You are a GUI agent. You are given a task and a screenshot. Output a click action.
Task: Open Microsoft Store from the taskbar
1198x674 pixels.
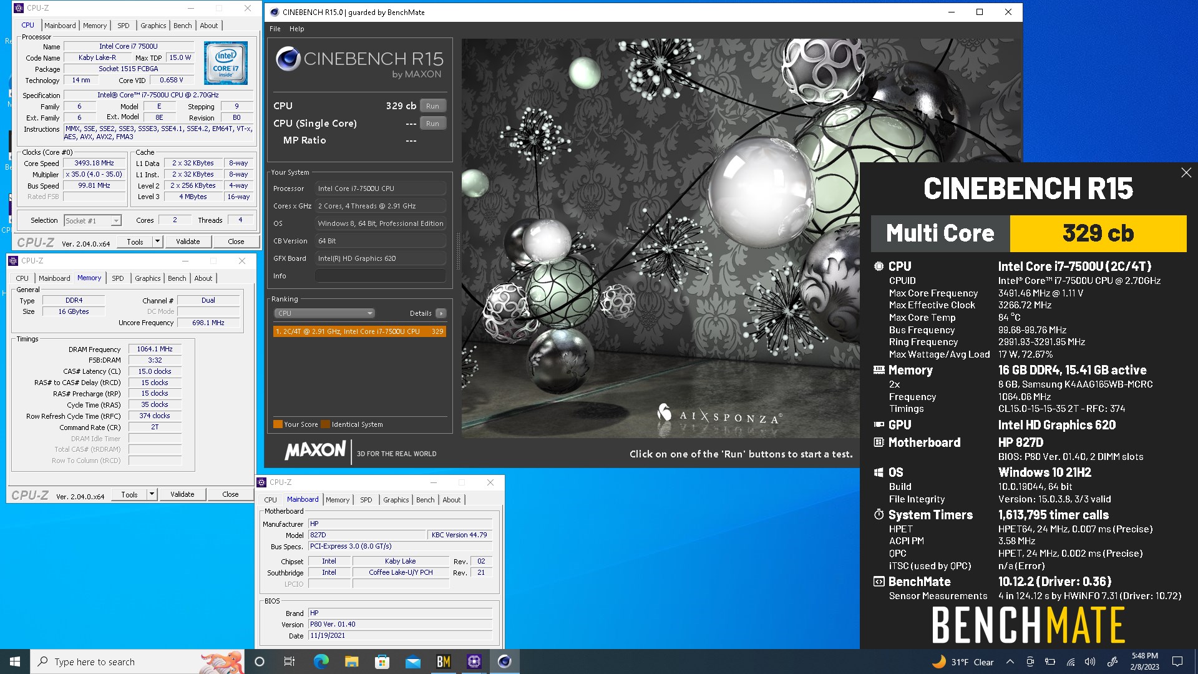(x=382, y=662)
